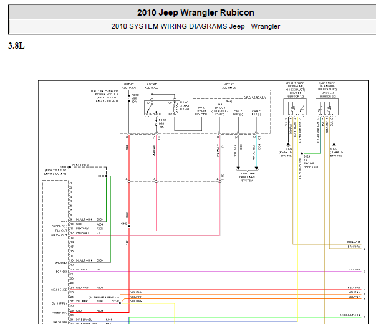376x324 pixels.
Task: Click the "VIO/GRY" label at right-edge reference 3
Action: tap(354, 269)
